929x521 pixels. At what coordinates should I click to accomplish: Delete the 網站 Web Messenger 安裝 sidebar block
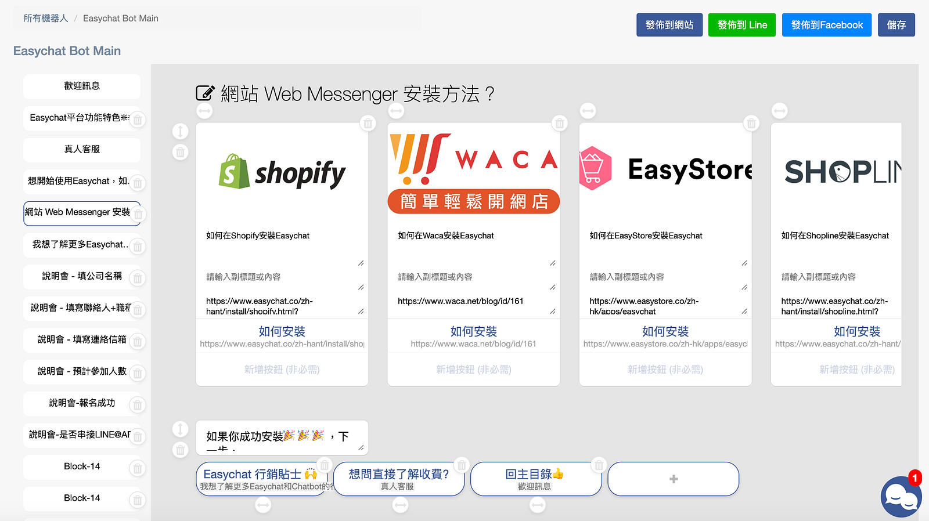click(138, 215)
